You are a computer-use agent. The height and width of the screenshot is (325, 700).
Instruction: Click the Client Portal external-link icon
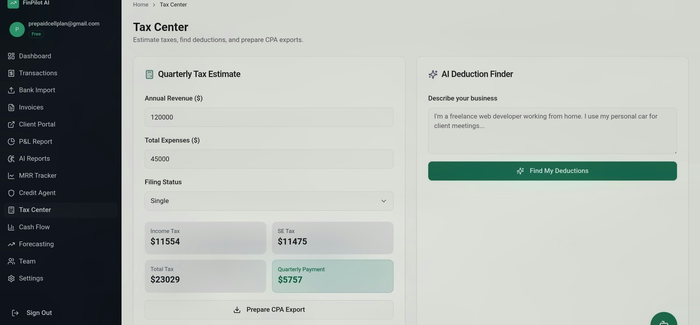[11, 124]
